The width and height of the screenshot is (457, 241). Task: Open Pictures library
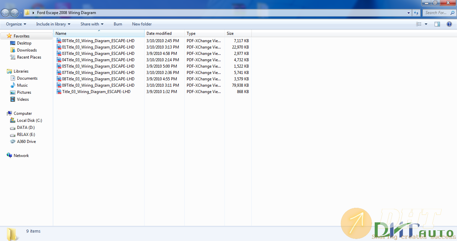pos(24,92)
